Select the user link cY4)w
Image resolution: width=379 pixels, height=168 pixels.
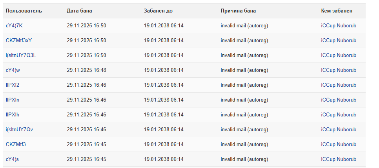pyautogui.click(x=13, y=70)
